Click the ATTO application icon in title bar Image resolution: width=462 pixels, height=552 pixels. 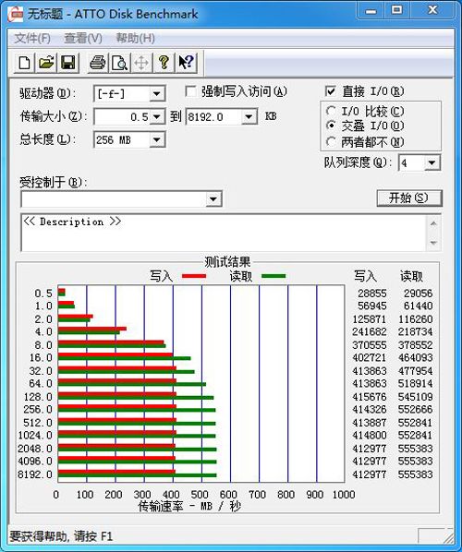(x=16, y=14)
